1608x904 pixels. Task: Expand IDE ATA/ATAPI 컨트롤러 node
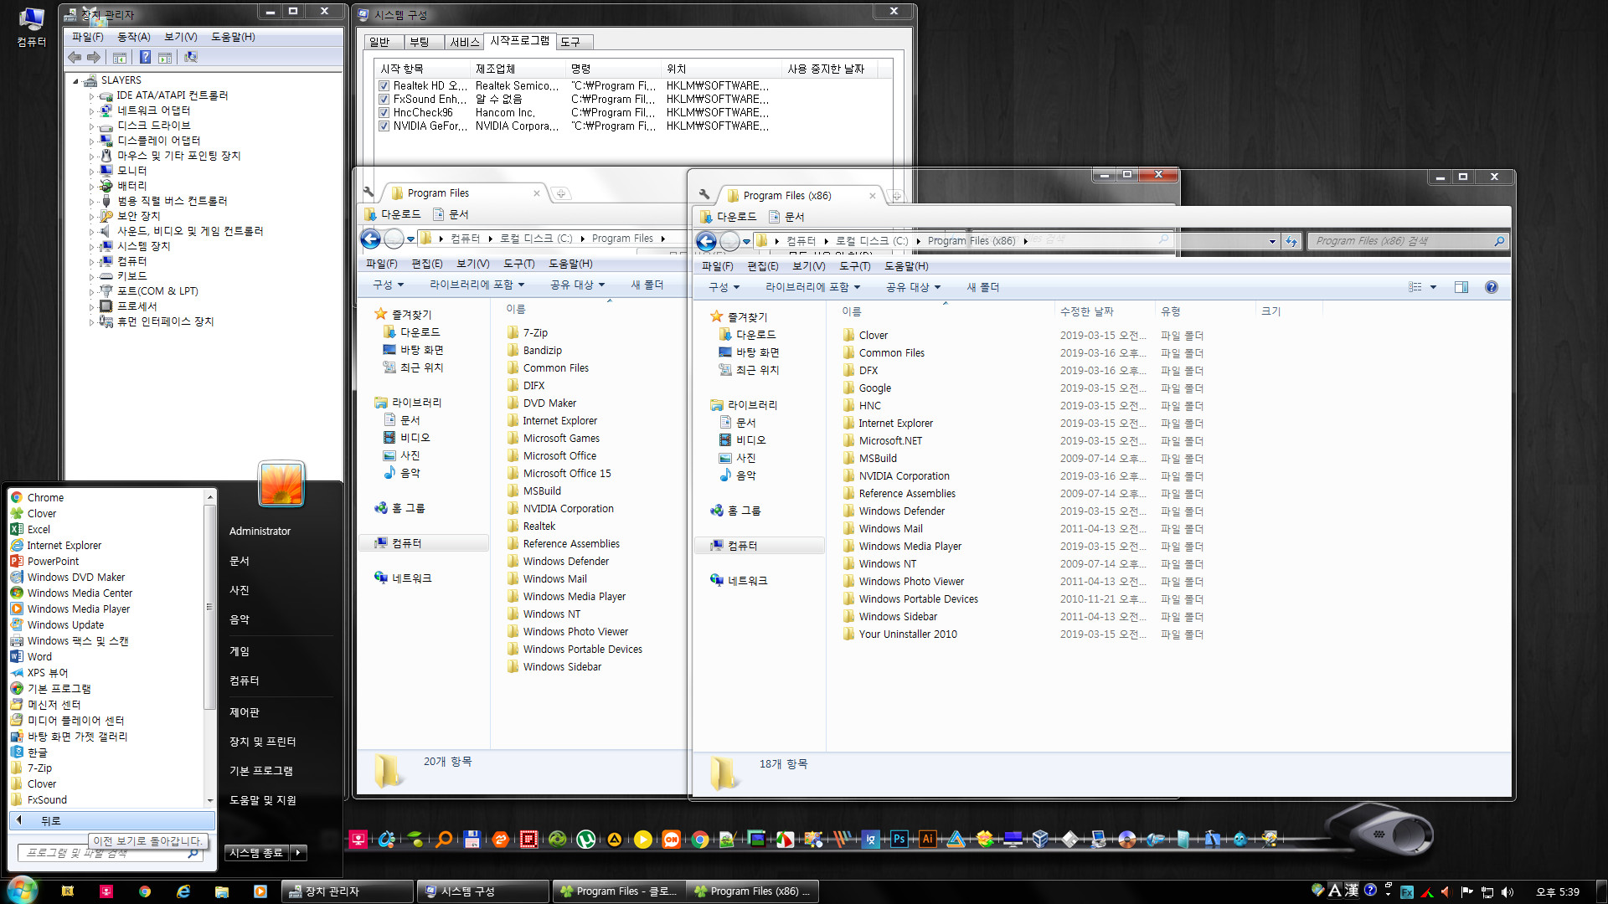[x=92, y=96]
